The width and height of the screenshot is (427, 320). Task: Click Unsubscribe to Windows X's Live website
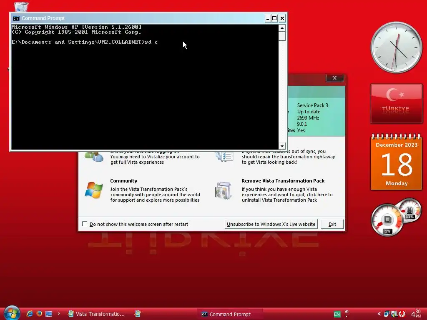(x=271, y=224)
